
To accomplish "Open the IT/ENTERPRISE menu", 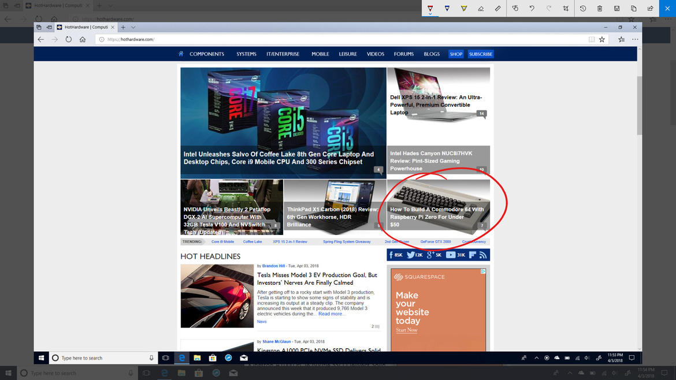I will coord(283,54).
